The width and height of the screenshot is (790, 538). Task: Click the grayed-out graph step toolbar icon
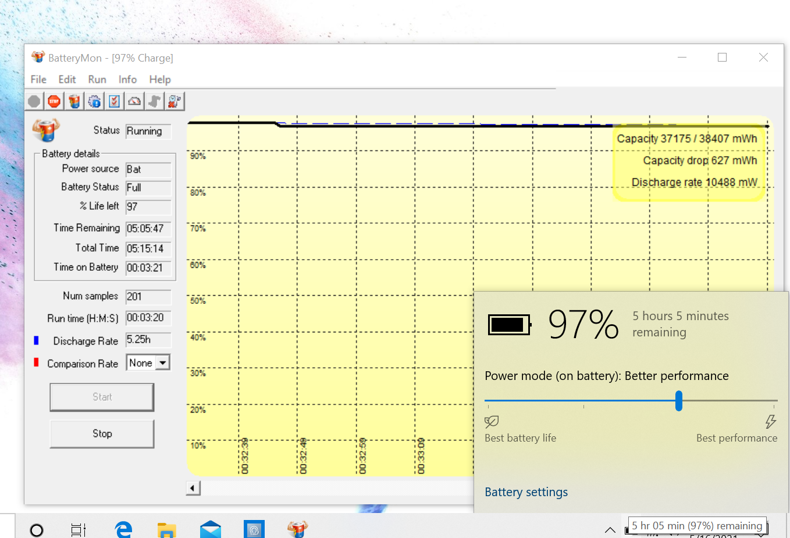[154, 101]
